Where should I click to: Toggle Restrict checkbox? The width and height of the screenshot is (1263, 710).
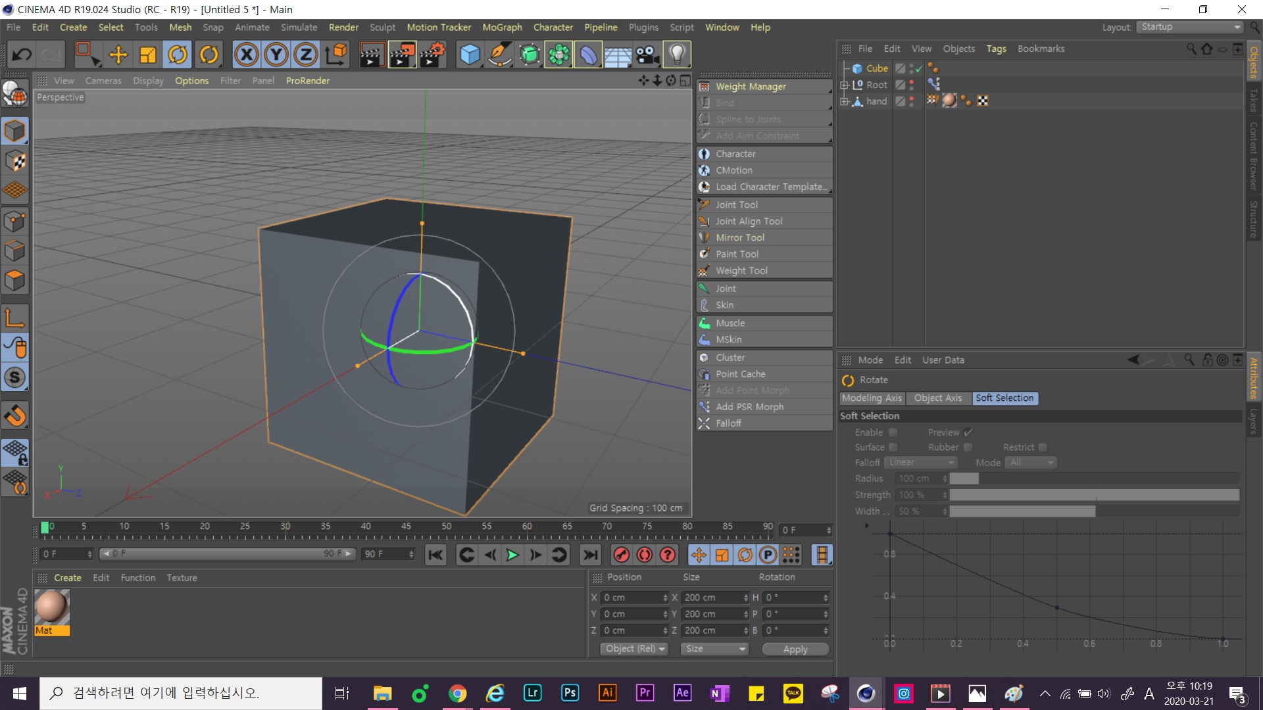(x=1043, y=447)
